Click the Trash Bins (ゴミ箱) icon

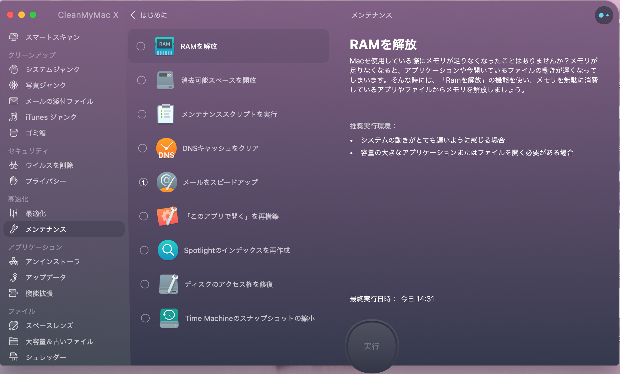14,133
